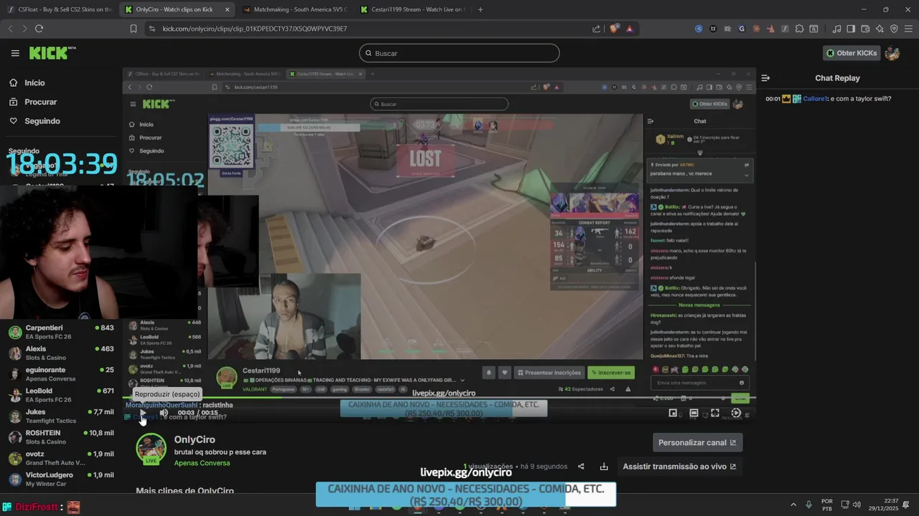Image resolution: width=919 pixels, height=516 pixels.
Task: Download the clip via download icon
Action: click(x=604, y=467)
